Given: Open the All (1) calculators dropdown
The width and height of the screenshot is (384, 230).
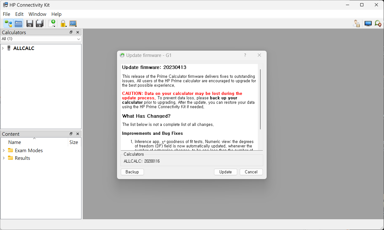Looking at the screenshot, I should point(41,39).
